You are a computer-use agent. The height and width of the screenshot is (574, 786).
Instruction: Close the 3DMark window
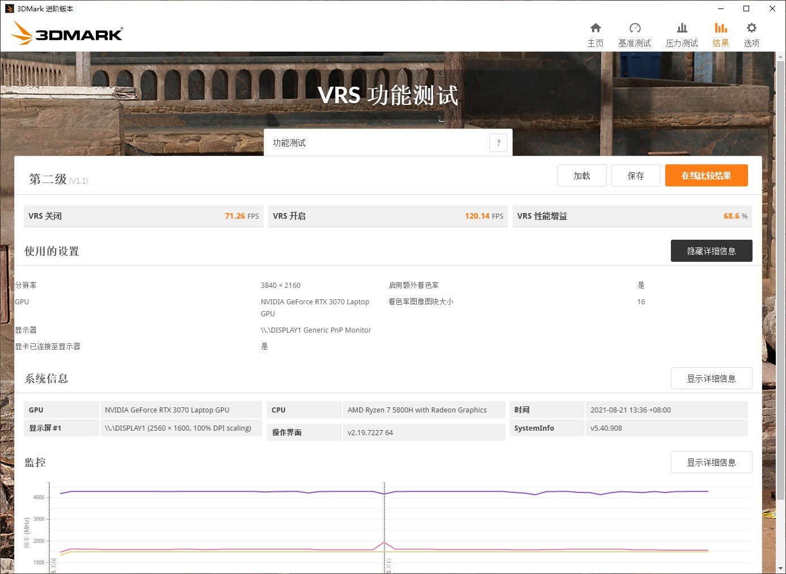[x=772, y=8]
